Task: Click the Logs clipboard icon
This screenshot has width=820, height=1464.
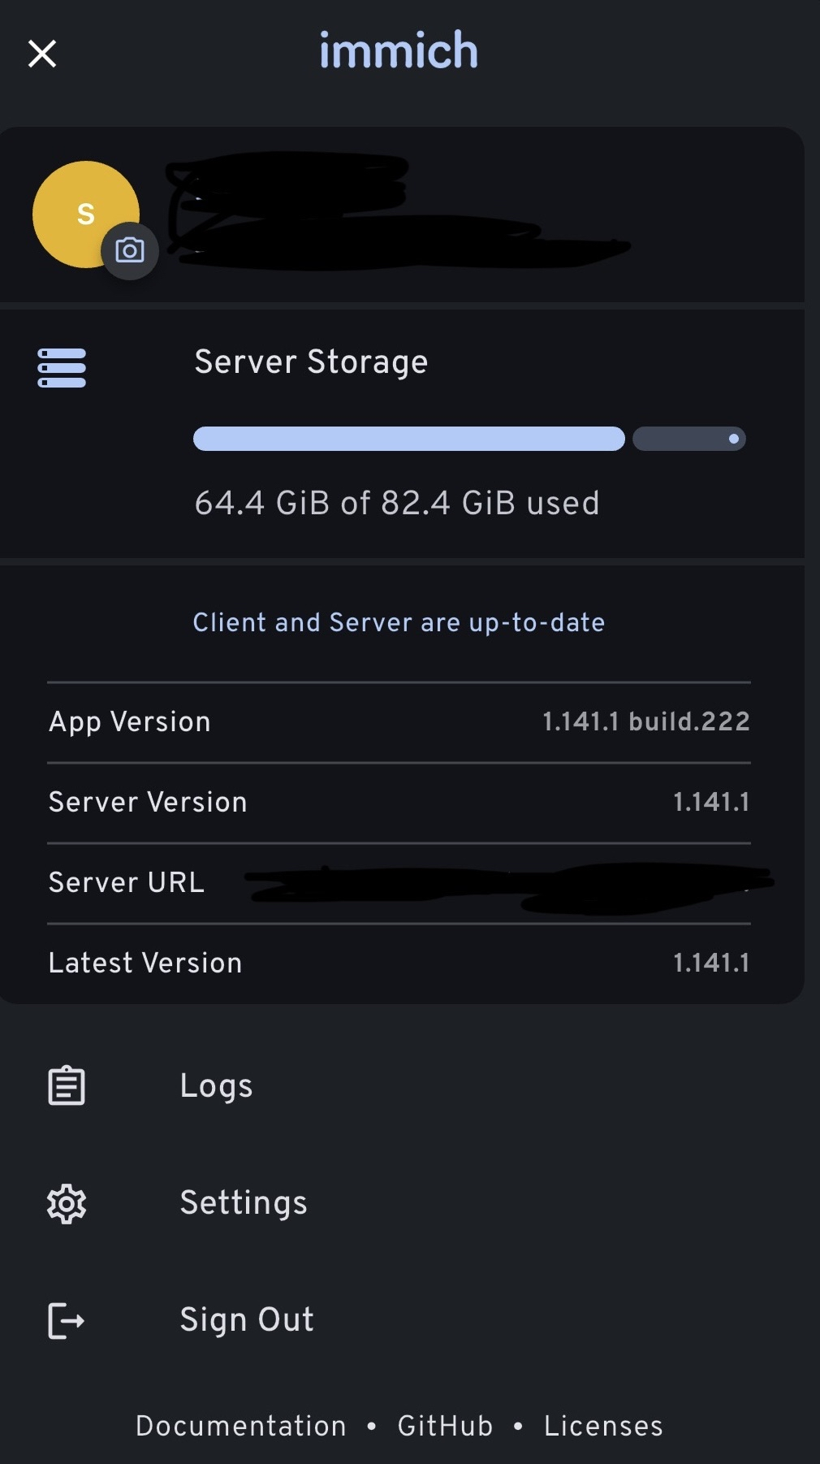Action: (67, 1086)
